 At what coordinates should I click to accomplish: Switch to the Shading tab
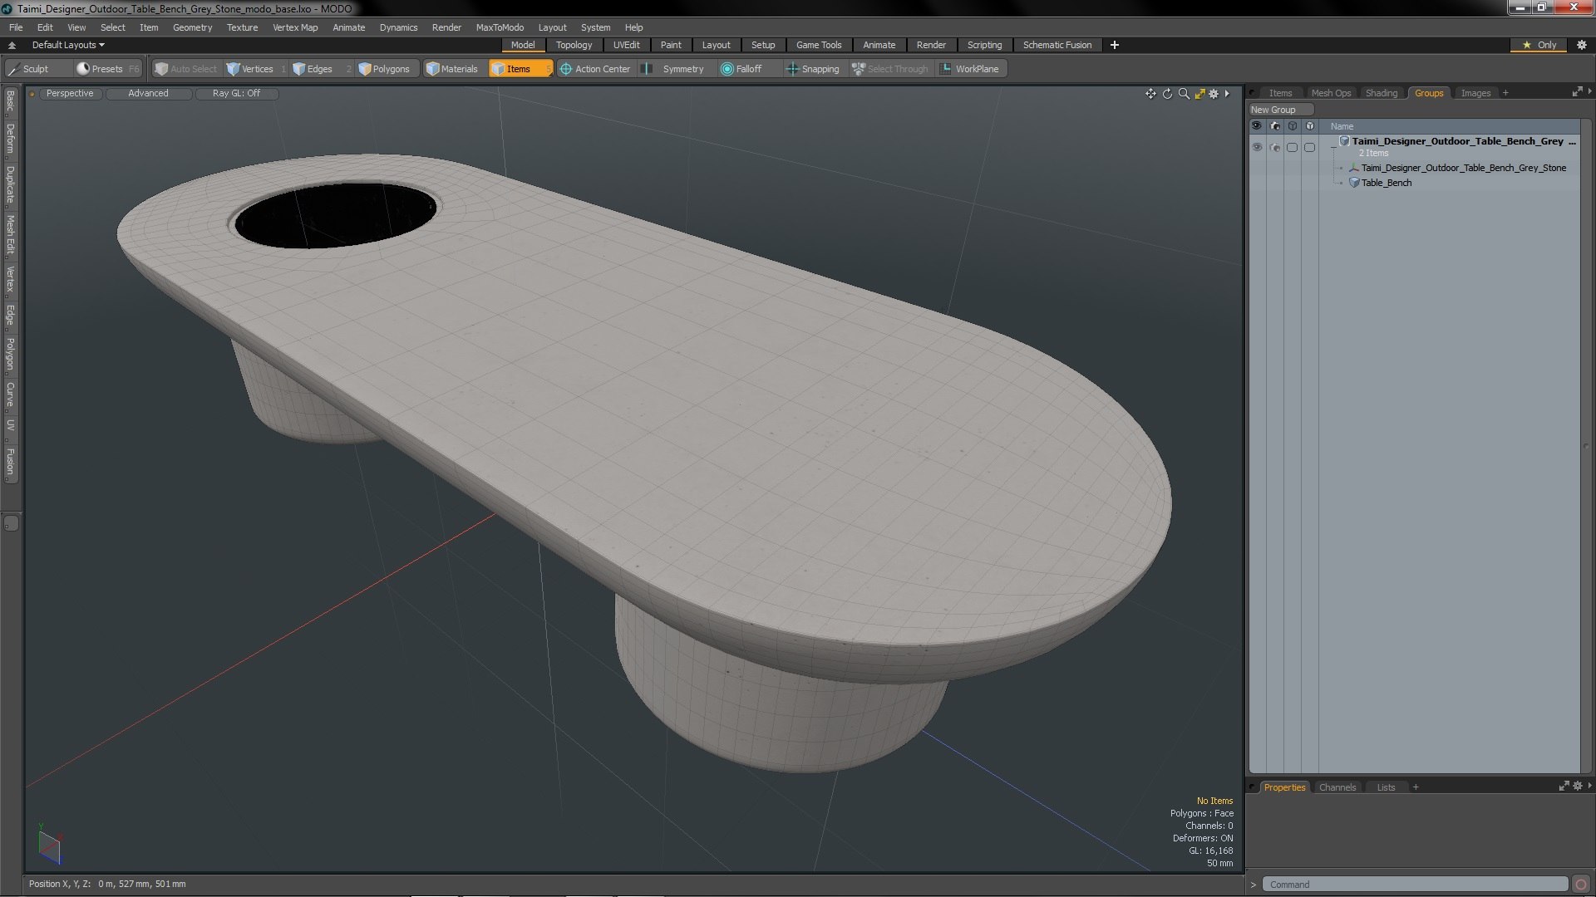coord(1382,93)
